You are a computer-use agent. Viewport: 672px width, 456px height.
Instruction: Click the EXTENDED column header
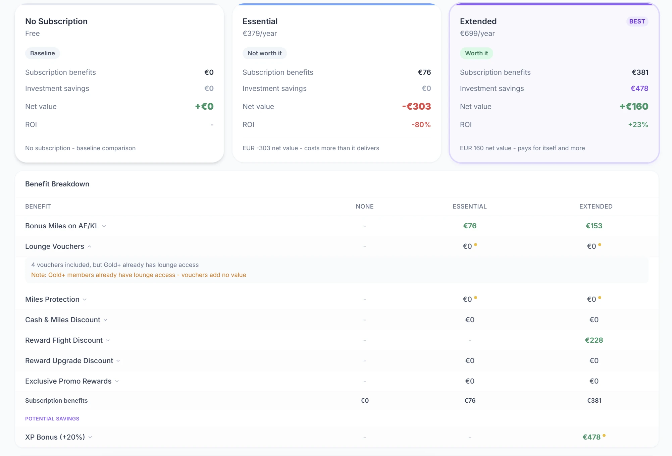(x=596, y=207)
